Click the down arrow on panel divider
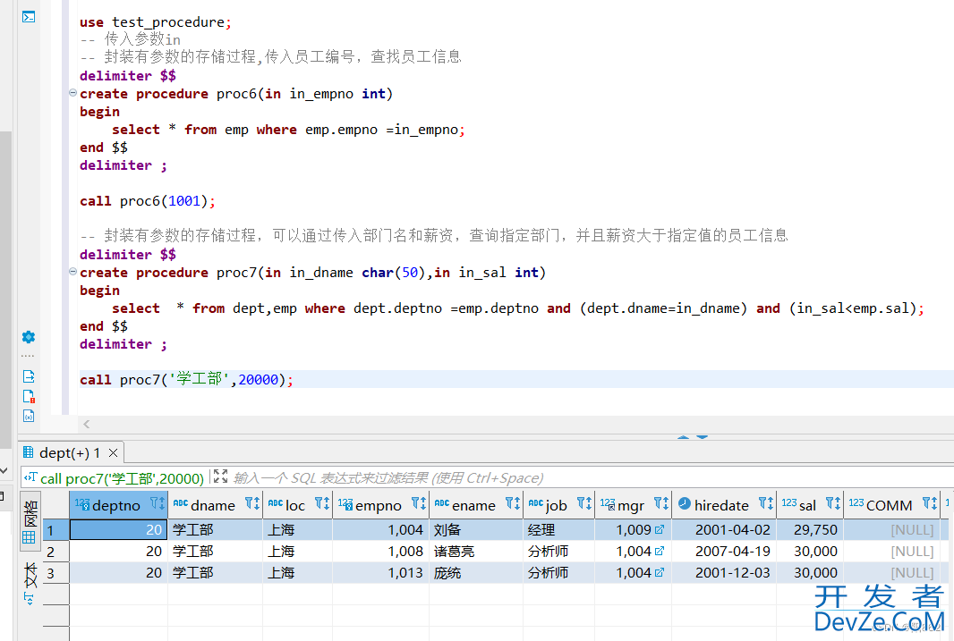Screen dimensions: 954x641 pyautogui.click(x=703, y=436)
